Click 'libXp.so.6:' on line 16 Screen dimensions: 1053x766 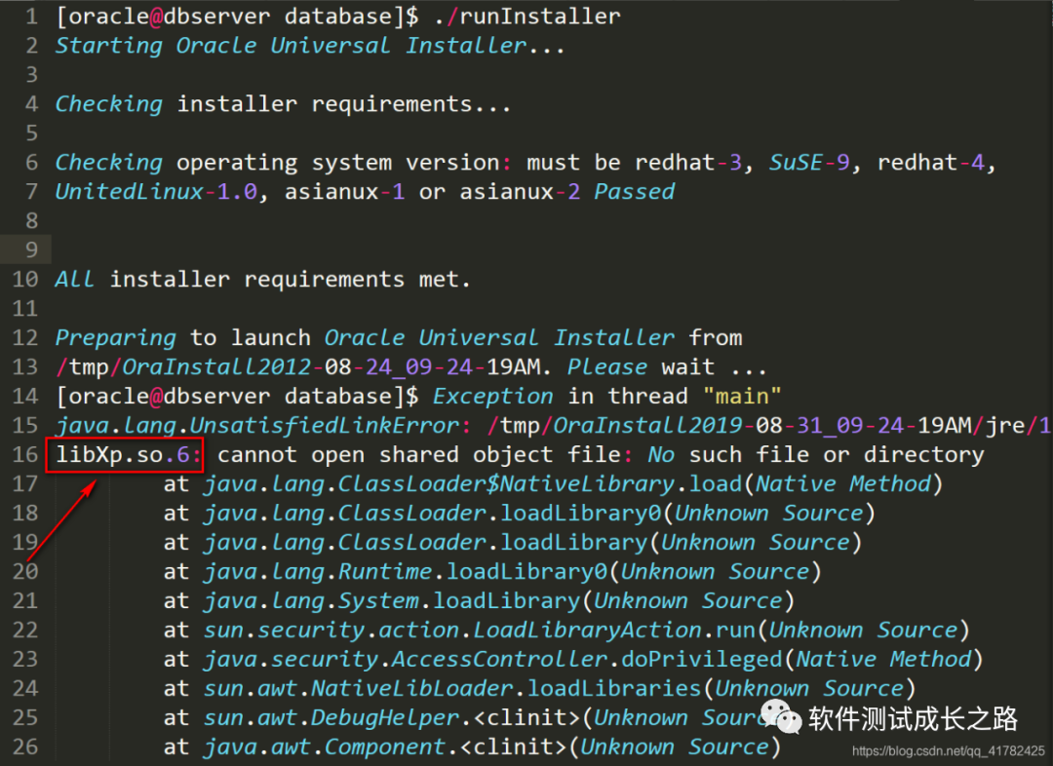tap(128, 454)
